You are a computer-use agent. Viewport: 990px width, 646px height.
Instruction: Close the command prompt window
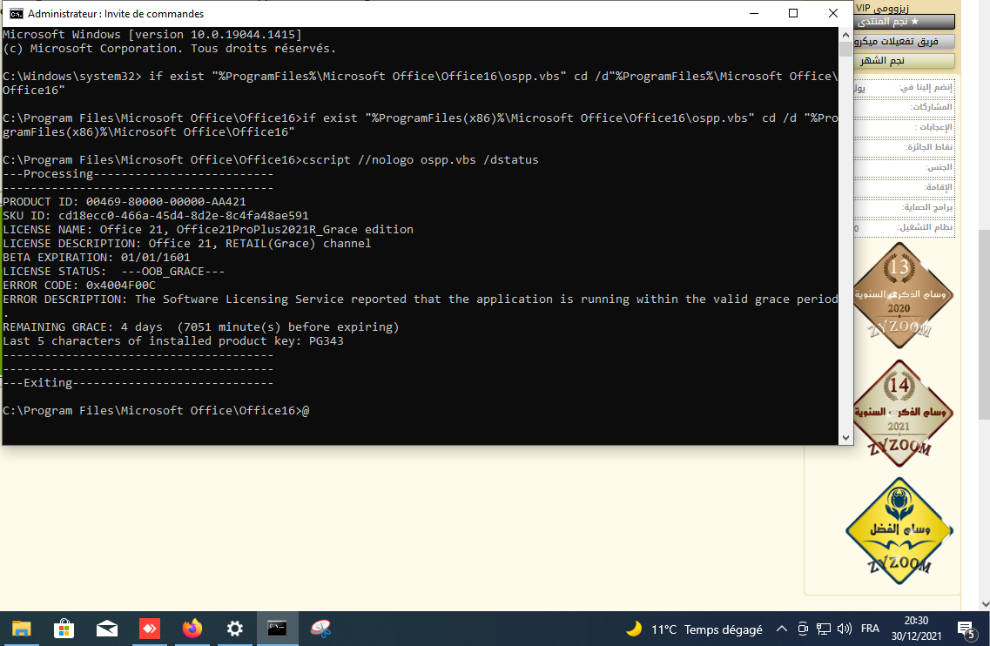[832, 13]
